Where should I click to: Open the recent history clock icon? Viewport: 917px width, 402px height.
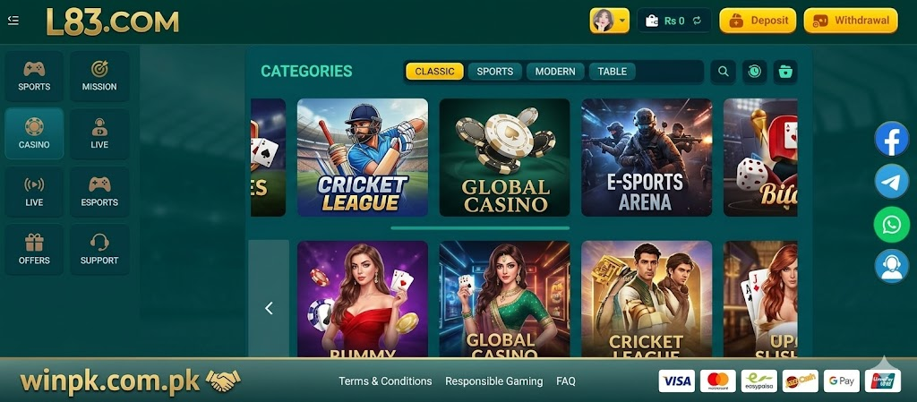point(754,72)
